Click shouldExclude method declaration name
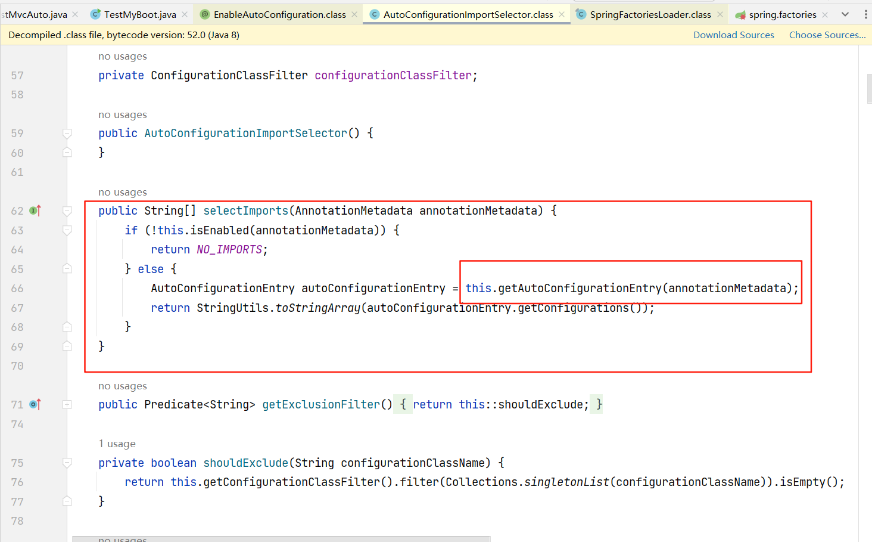Screen dimensions: 872x542 tap(246, 463)
